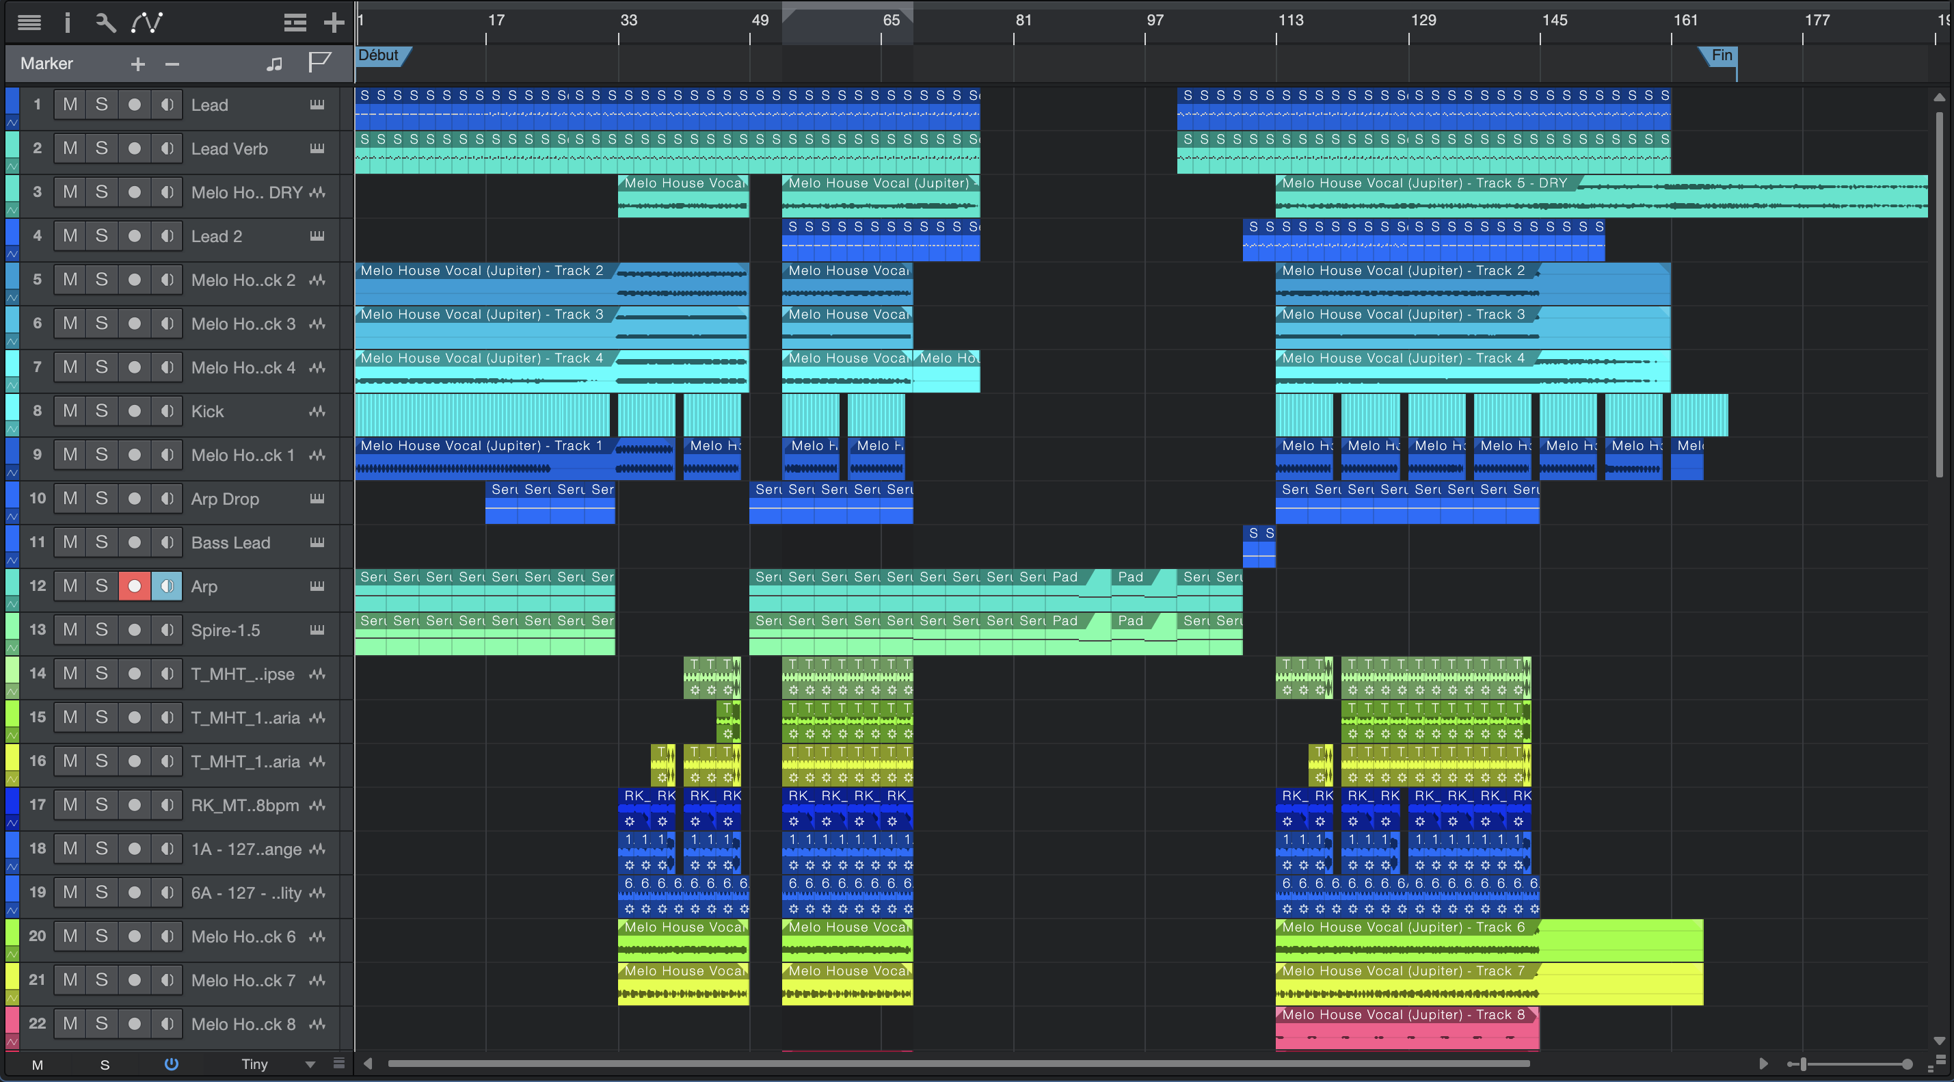This screenshot has width=1954, height=1082.
Task: Click the marker track flag icon
Action: point(319,62)
